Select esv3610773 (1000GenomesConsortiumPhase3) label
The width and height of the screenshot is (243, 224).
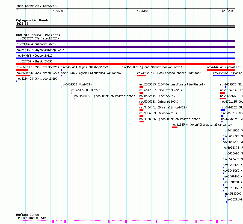pos(170,73)
